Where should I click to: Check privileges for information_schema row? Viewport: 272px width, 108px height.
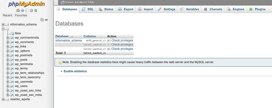pos(120,41)
